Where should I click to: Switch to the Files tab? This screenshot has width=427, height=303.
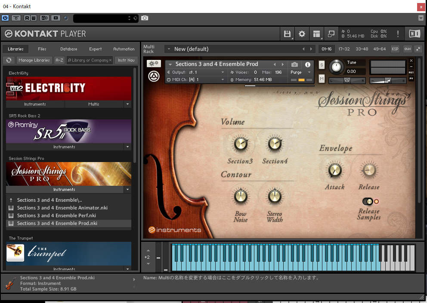click(42, 49)
